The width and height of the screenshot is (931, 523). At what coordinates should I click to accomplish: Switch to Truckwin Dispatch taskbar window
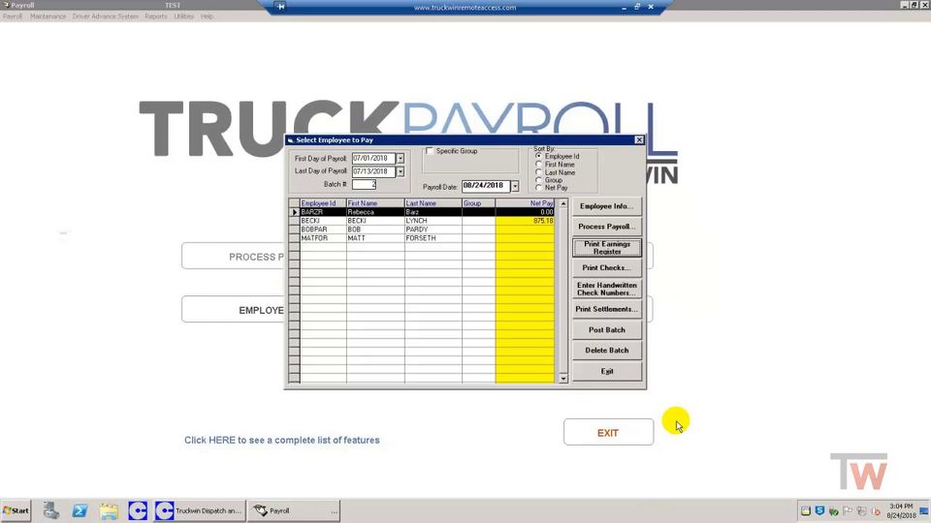click(x=200, y=510)
